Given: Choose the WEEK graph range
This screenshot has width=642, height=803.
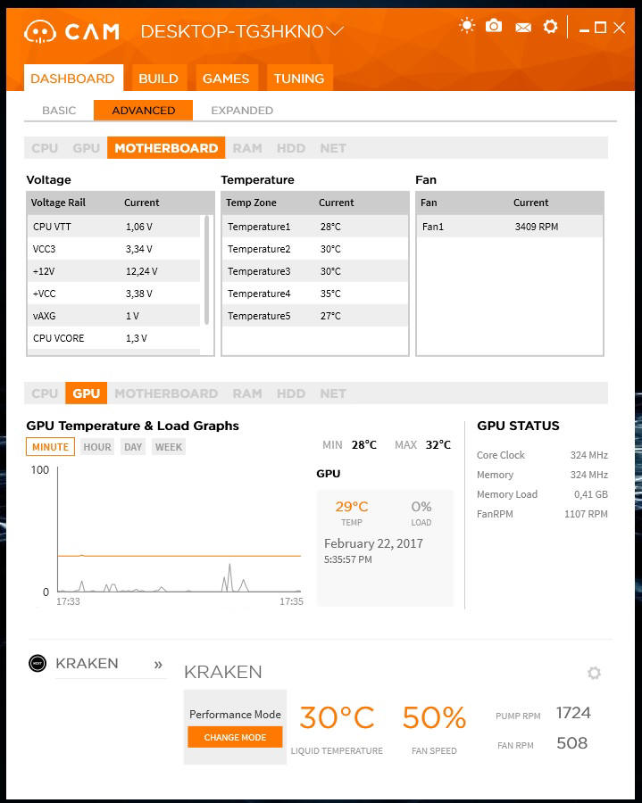Looking at the screenshot, I should pos(169,447).
